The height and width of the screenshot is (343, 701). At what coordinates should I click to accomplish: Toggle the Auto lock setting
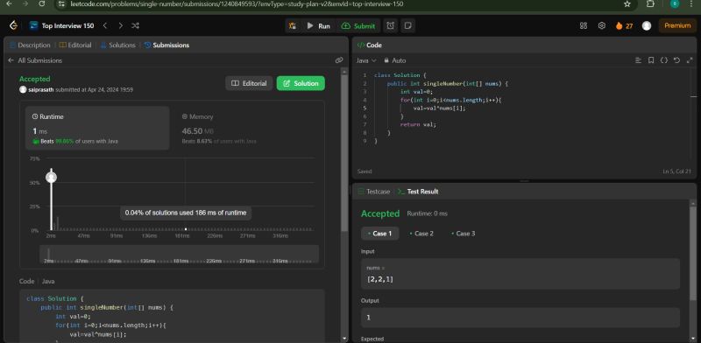pyautogui.click(x=395, y=60)
